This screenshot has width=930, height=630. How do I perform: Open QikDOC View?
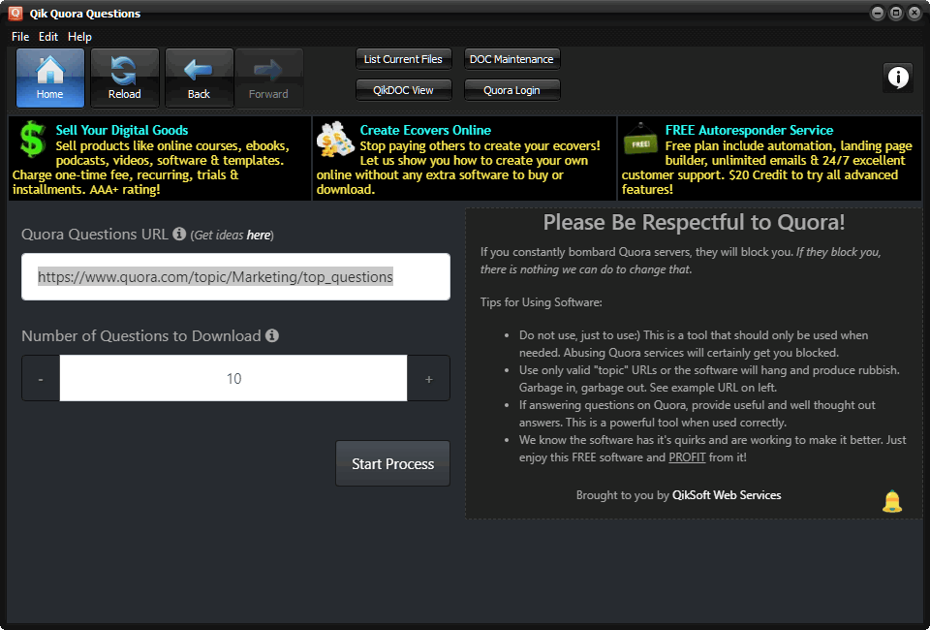[403, 90]
